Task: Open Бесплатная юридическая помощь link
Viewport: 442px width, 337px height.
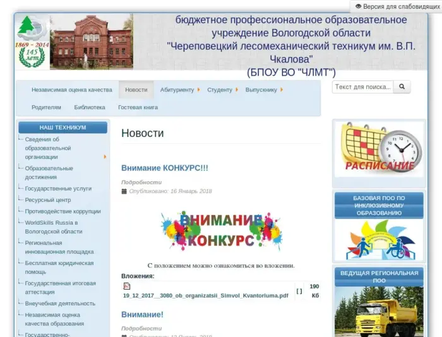Action: click(59, 268)
